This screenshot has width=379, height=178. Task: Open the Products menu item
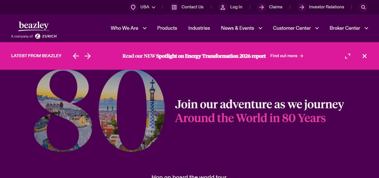pos(167,28)
